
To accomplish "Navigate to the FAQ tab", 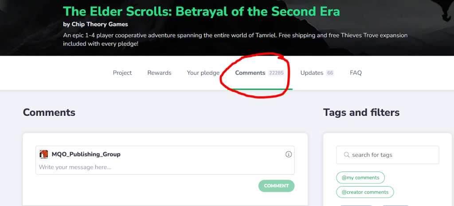I will click(356, 73).
